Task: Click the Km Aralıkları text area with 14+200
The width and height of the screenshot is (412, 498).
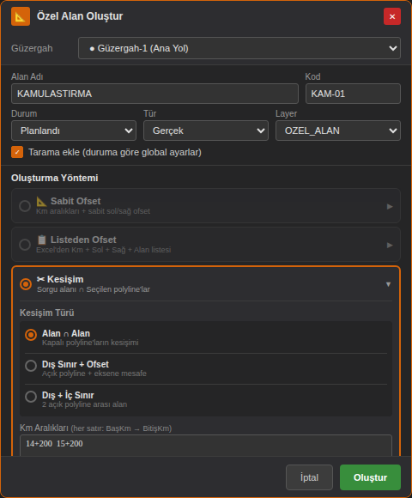Action: (x=206, y=446)
